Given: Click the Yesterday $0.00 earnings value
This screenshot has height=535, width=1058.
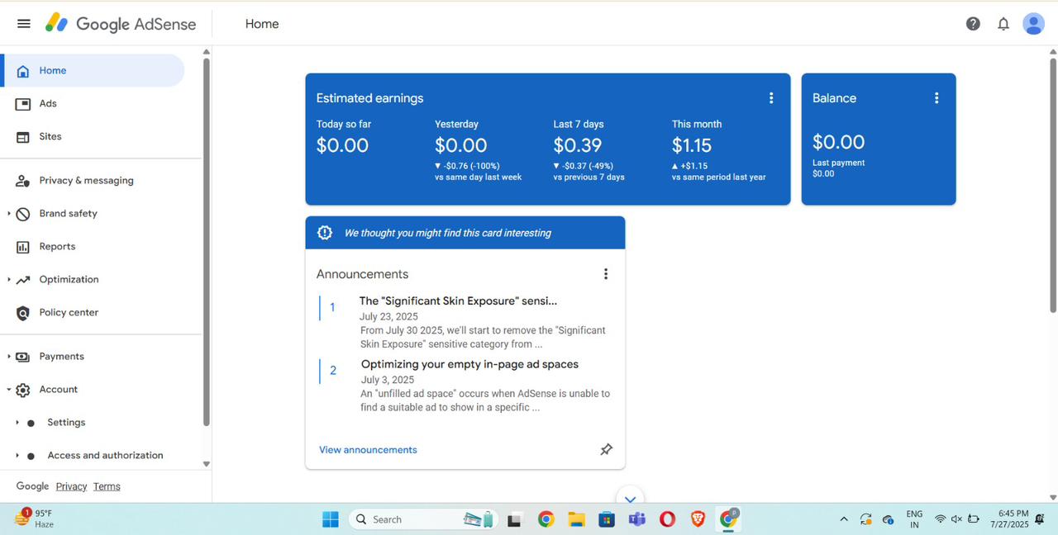Looking at the screenshot, I should 461,145.
